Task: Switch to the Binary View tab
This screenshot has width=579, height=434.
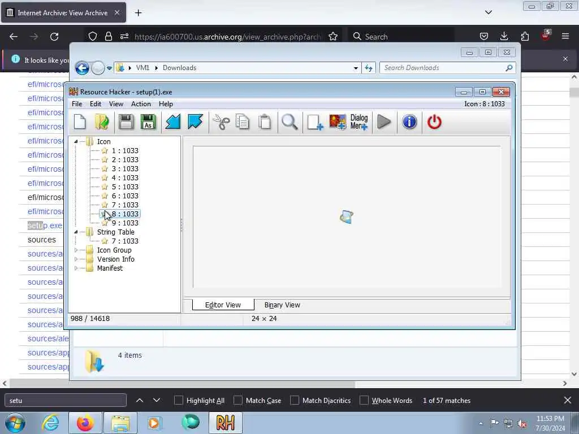Action: [282, 305]
